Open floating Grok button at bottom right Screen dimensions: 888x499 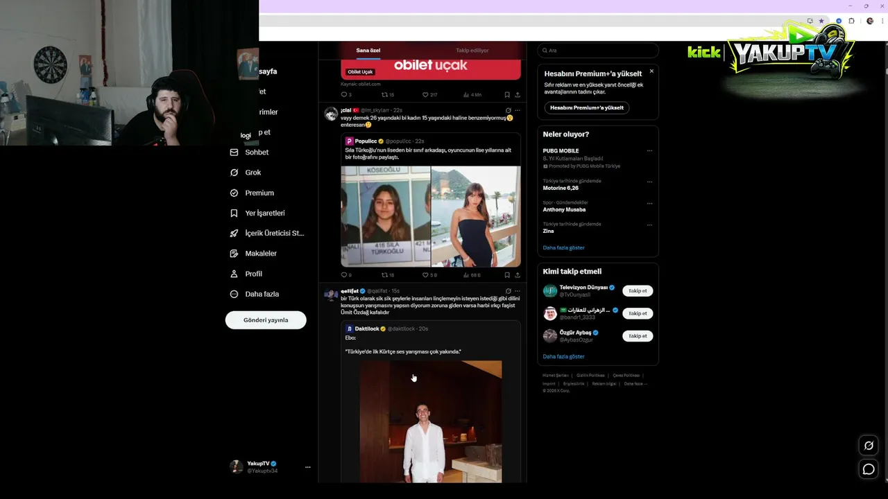(869, 445)
